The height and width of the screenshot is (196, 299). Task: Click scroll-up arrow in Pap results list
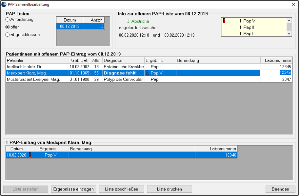[x=289, y=21]
